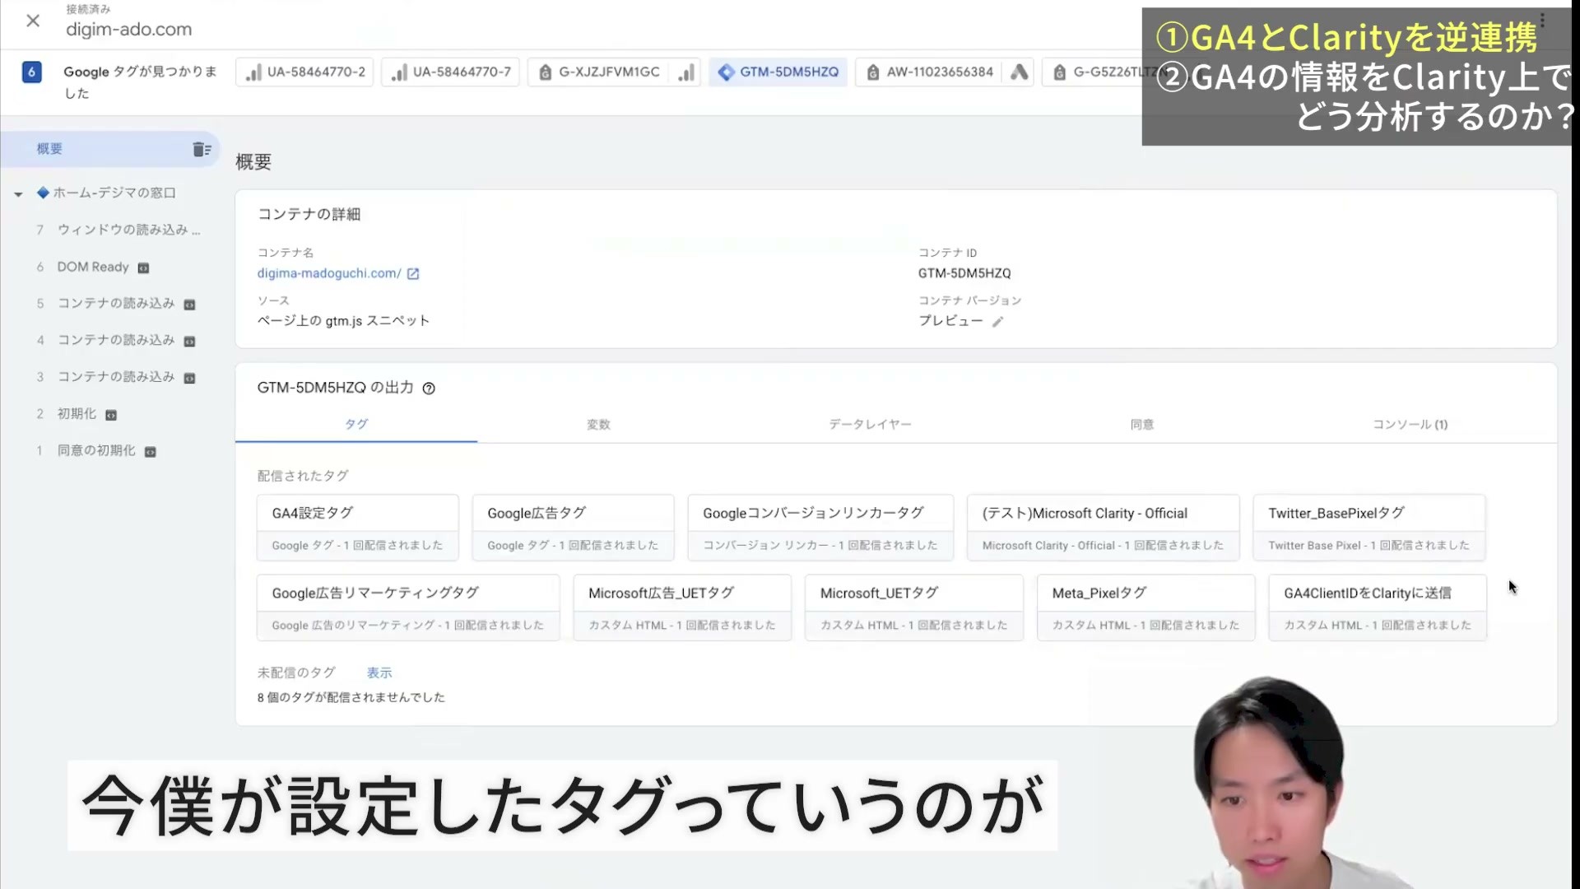Click the icon beside event 4 コンテナの読み込み

pos(189,342)
